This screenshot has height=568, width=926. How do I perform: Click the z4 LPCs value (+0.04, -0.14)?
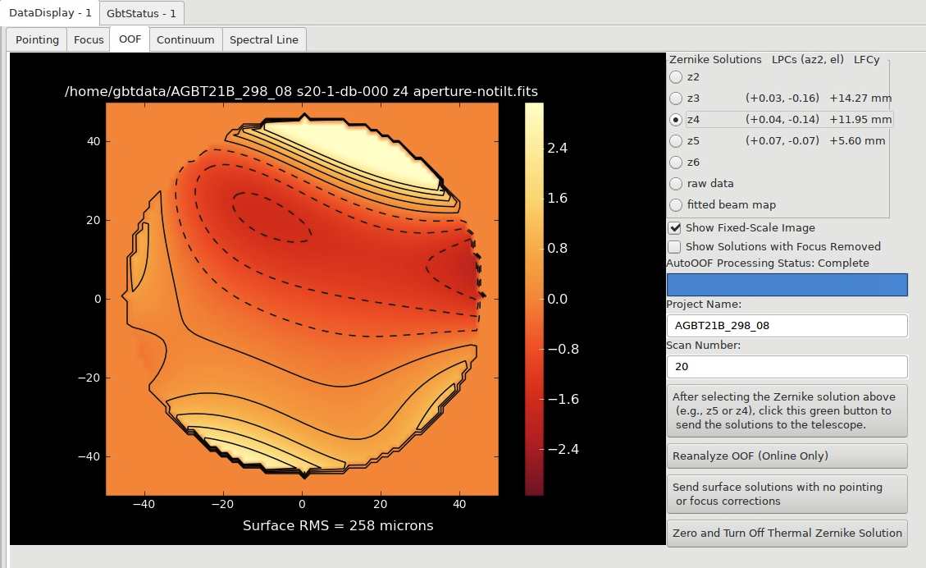[x=782, y=119]
